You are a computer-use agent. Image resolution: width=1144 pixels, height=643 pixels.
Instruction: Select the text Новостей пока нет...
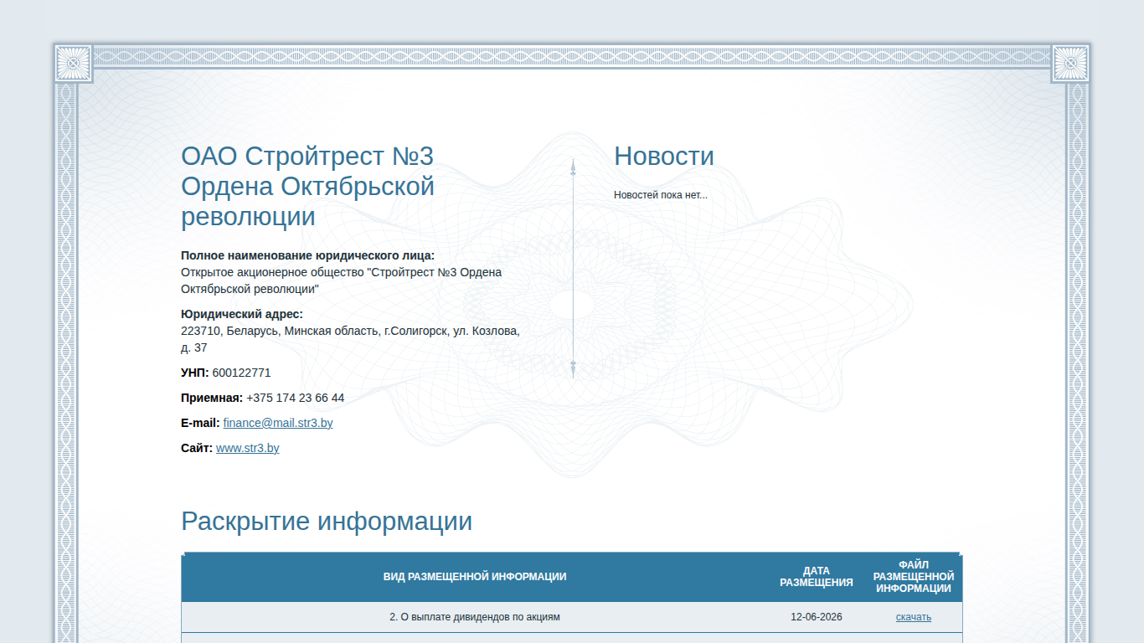point(661,195)
